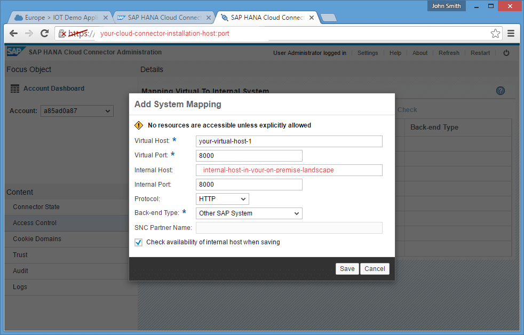Open the Account a85ad0a87 dropdown
Screen dimensions: 524x335
click(77, 111)
